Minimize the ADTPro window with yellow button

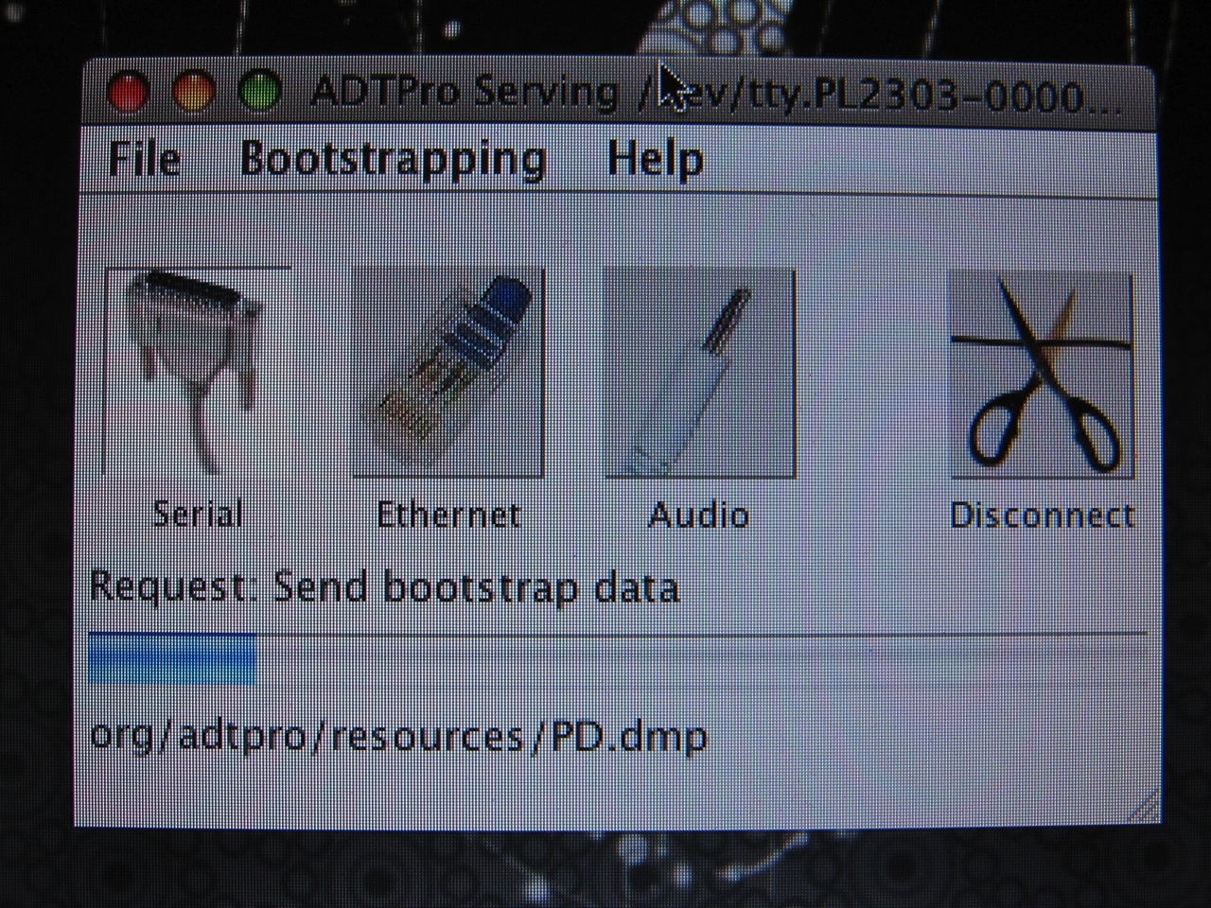tap(194, 92)
